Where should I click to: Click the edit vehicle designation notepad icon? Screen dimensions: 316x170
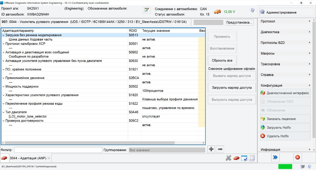tap(147, 10)
